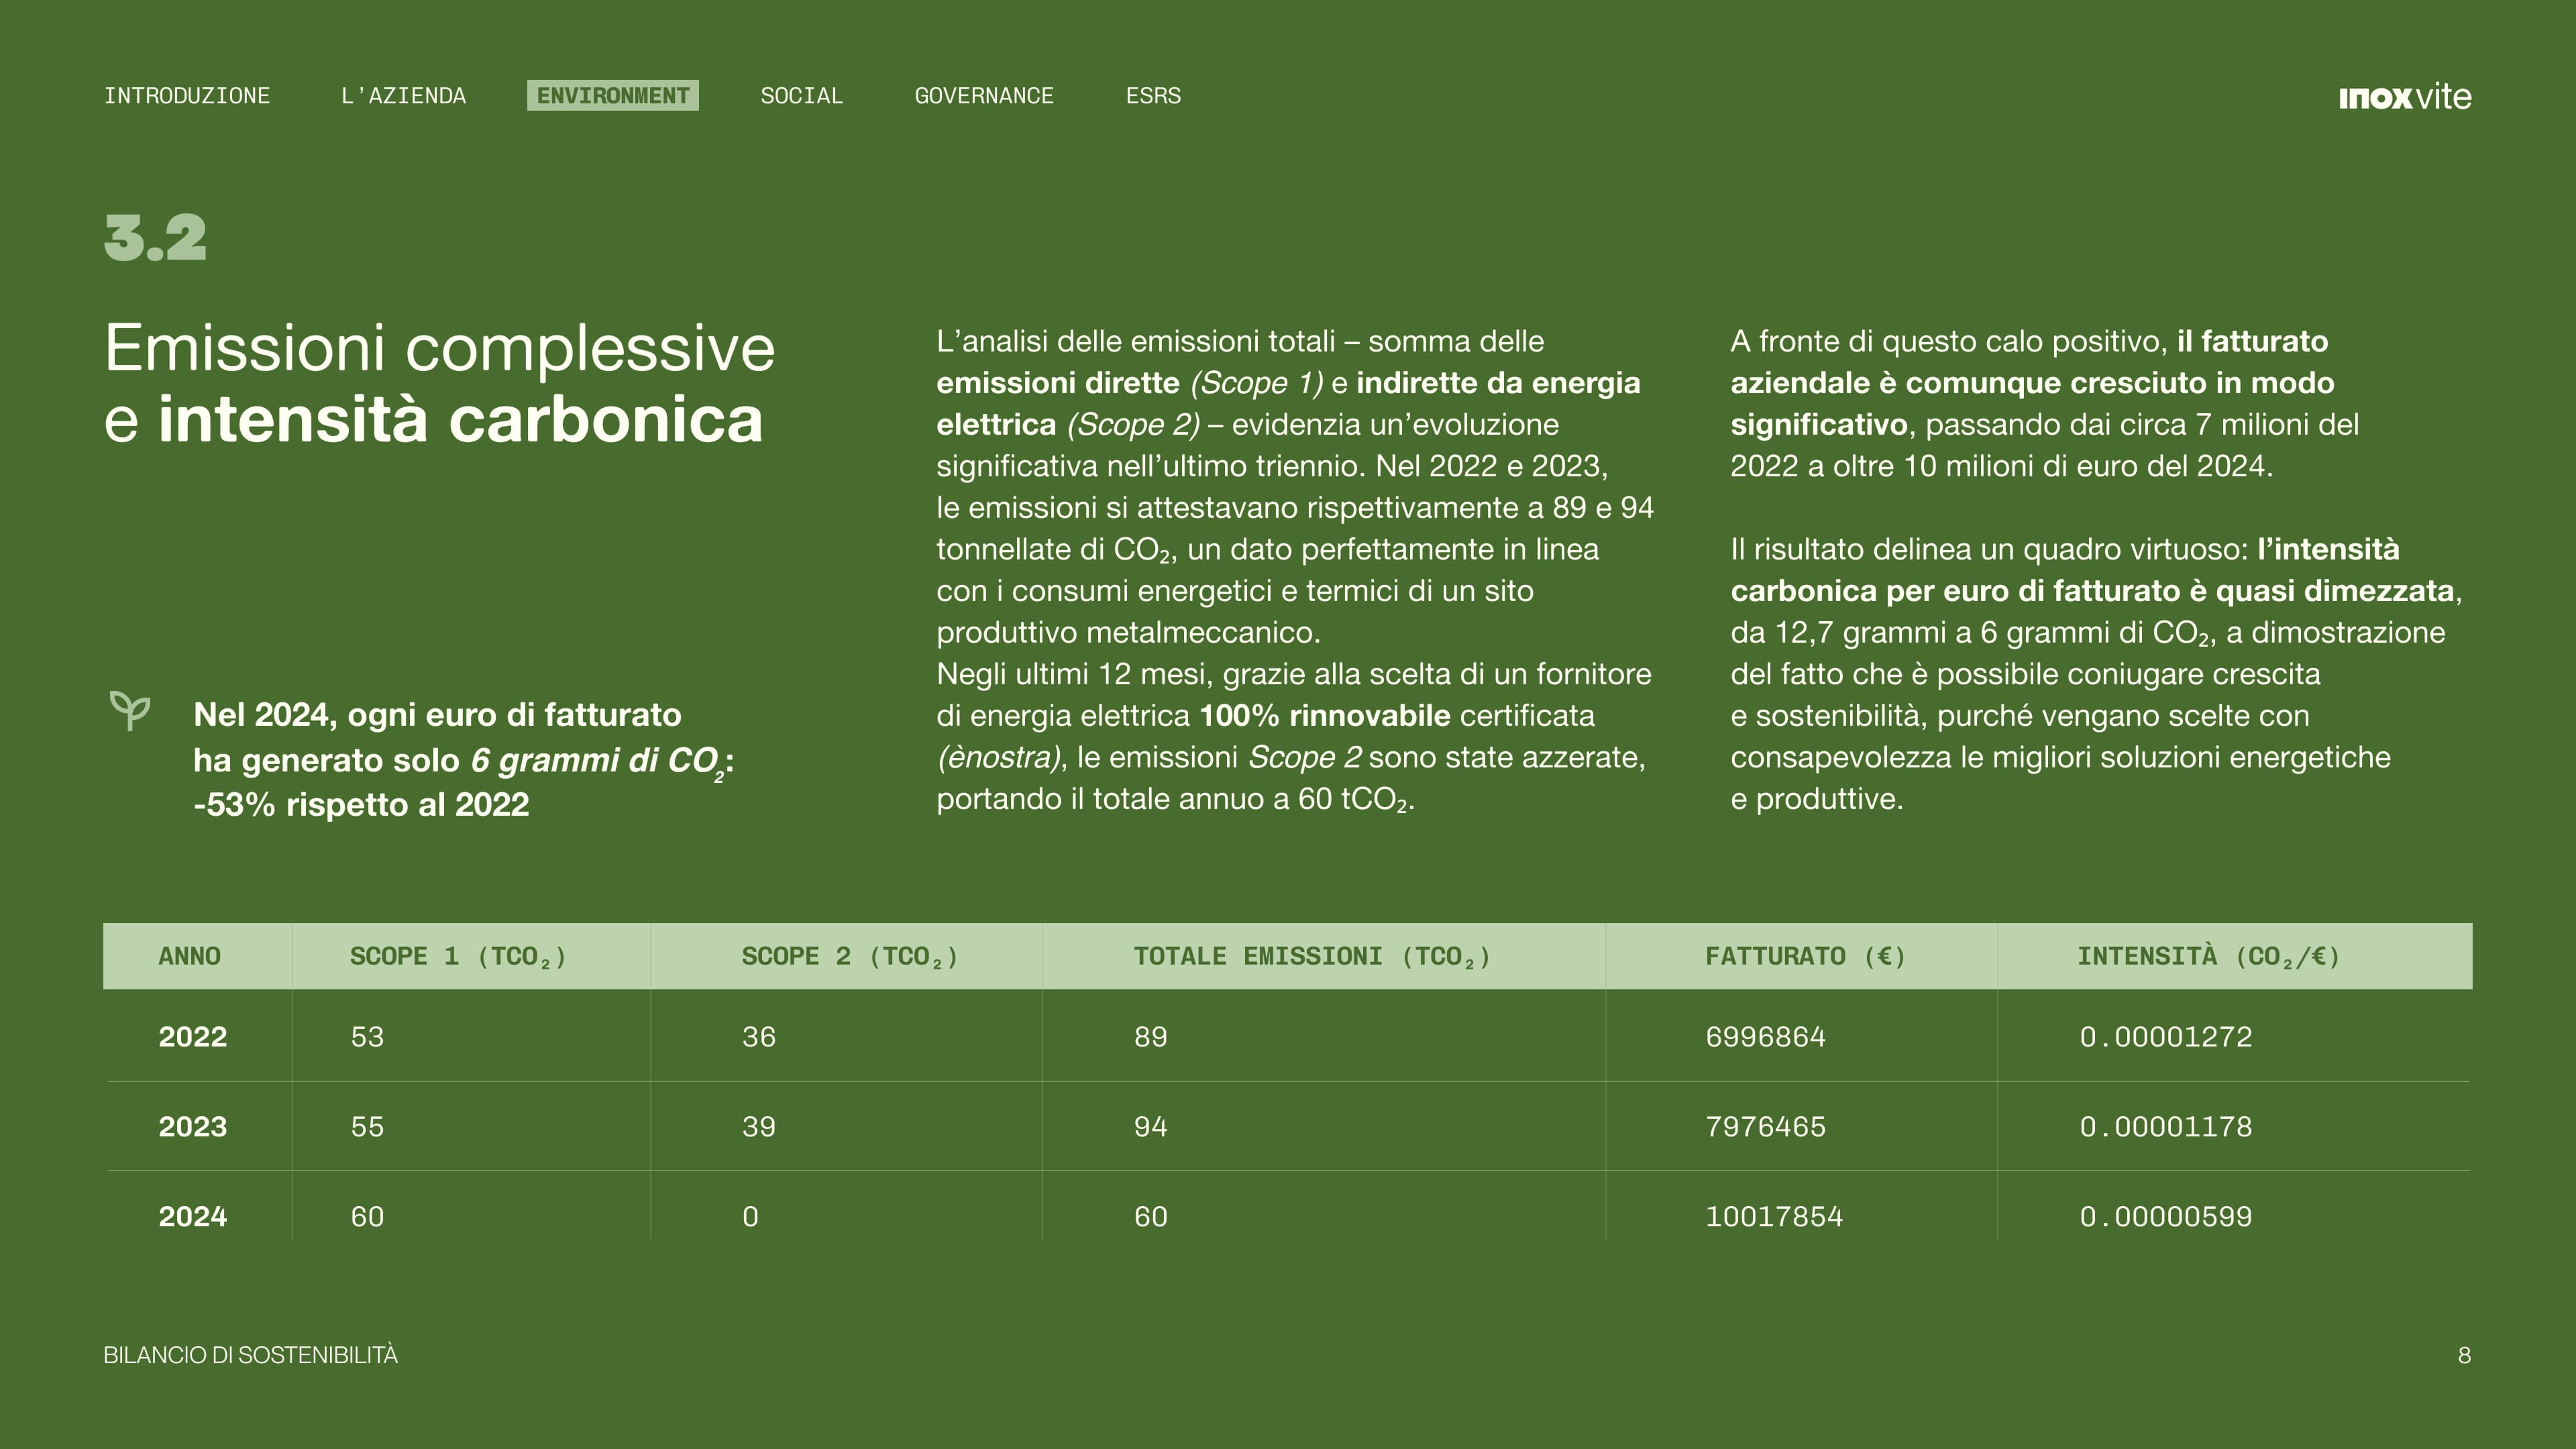The image size is (2576, 1449).
Task: Select the highlighted ENVIRONMENT tab
Action: (613, 96)
